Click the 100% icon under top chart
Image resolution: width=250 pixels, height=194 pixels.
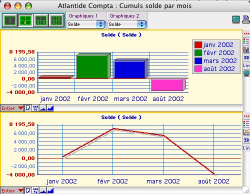coord(35,108)
